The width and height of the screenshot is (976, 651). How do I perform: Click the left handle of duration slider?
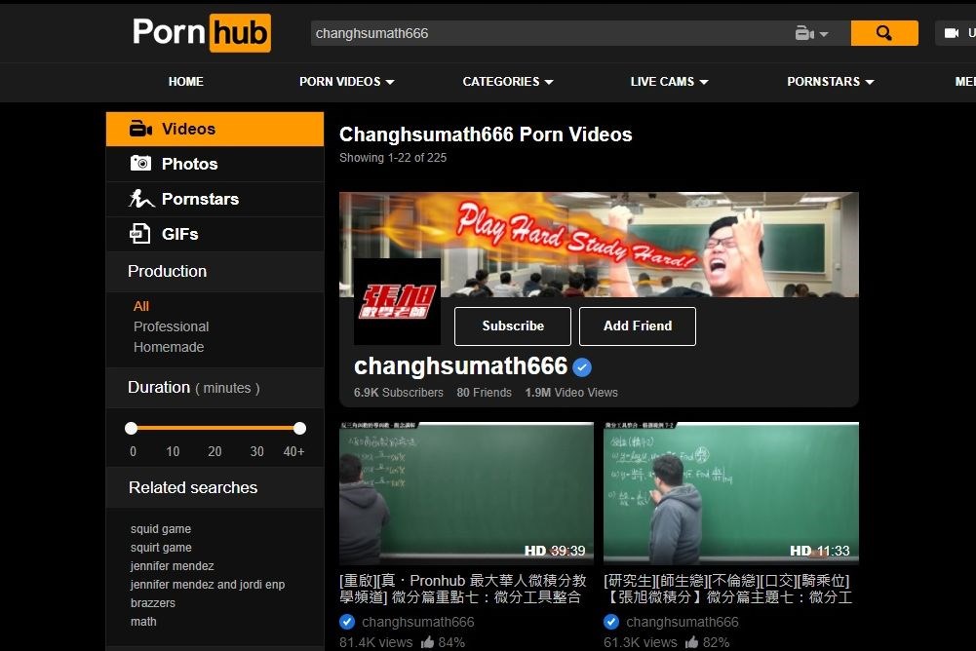(131, 428)
